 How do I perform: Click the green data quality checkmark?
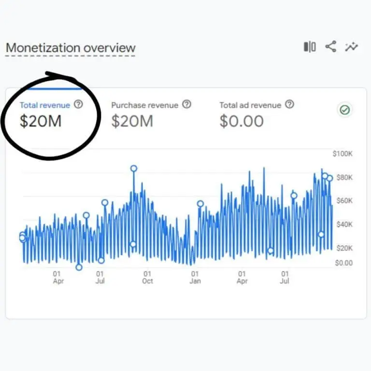[344, 110]
